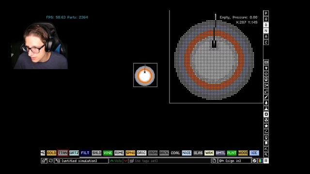Open the Powered Materials category icon
This screenshot has width=310, height=174.
pos(266,74)
